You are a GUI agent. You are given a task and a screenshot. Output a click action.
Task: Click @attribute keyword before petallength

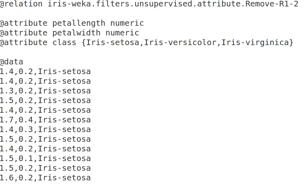pos(23,23)
